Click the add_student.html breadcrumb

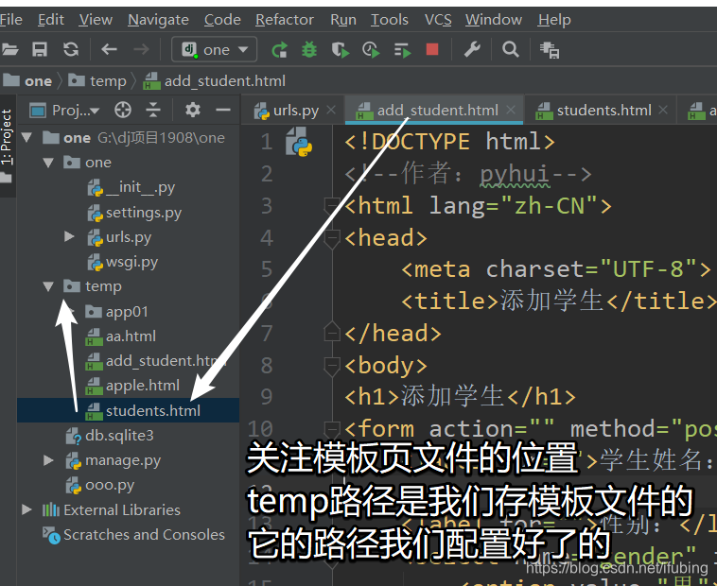215,81
